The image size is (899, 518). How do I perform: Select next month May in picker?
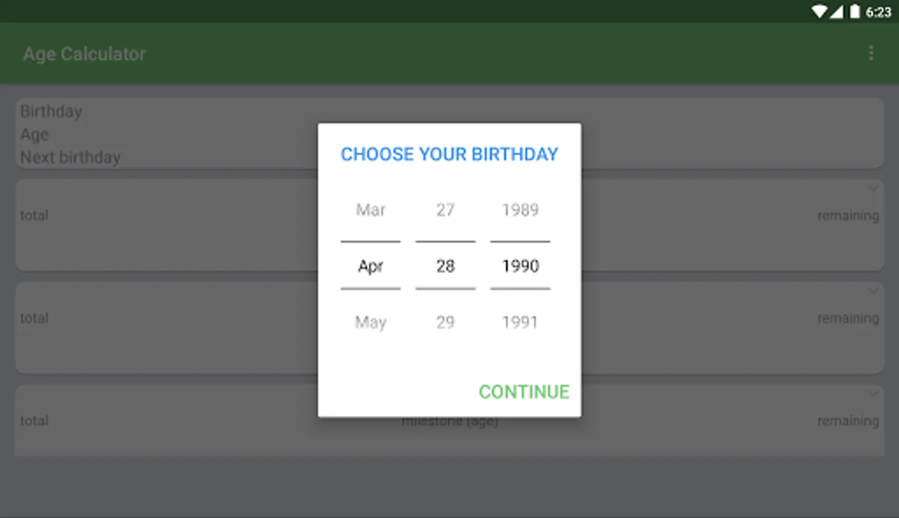tap(371, 322)
